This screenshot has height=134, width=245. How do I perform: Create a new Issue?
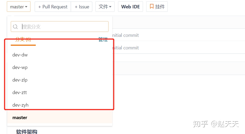(x=81, y=7)
